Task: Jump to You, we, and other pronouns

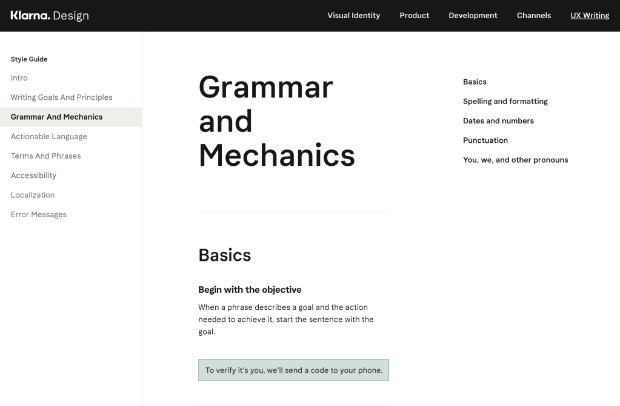Action: 515,160
